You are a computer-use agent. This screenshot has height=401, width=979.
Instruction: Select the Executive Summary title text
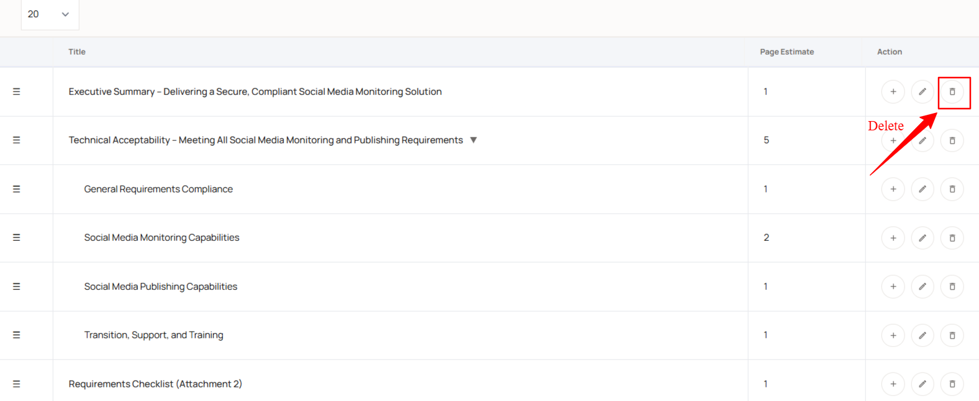tap(255, 92)
